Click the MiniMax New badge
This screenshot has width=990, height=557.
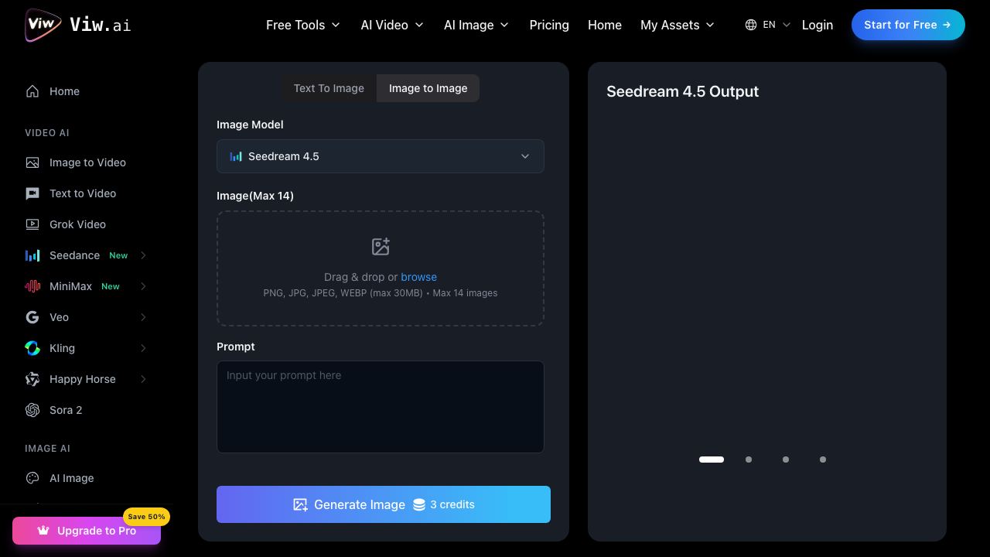point(111,286)
